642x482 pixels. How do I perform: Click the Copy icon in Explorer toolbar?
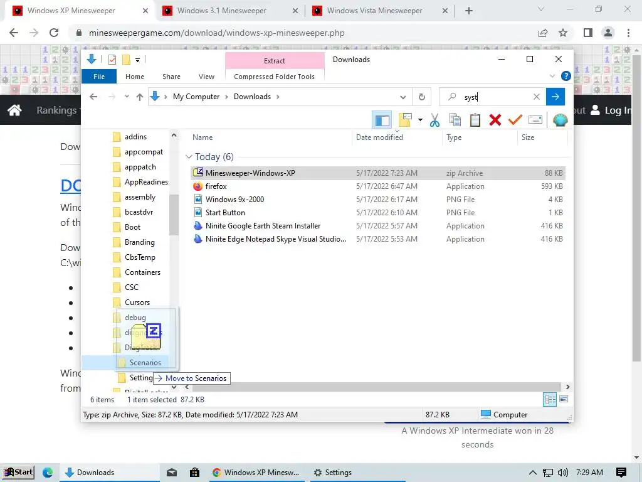(455, 120)
